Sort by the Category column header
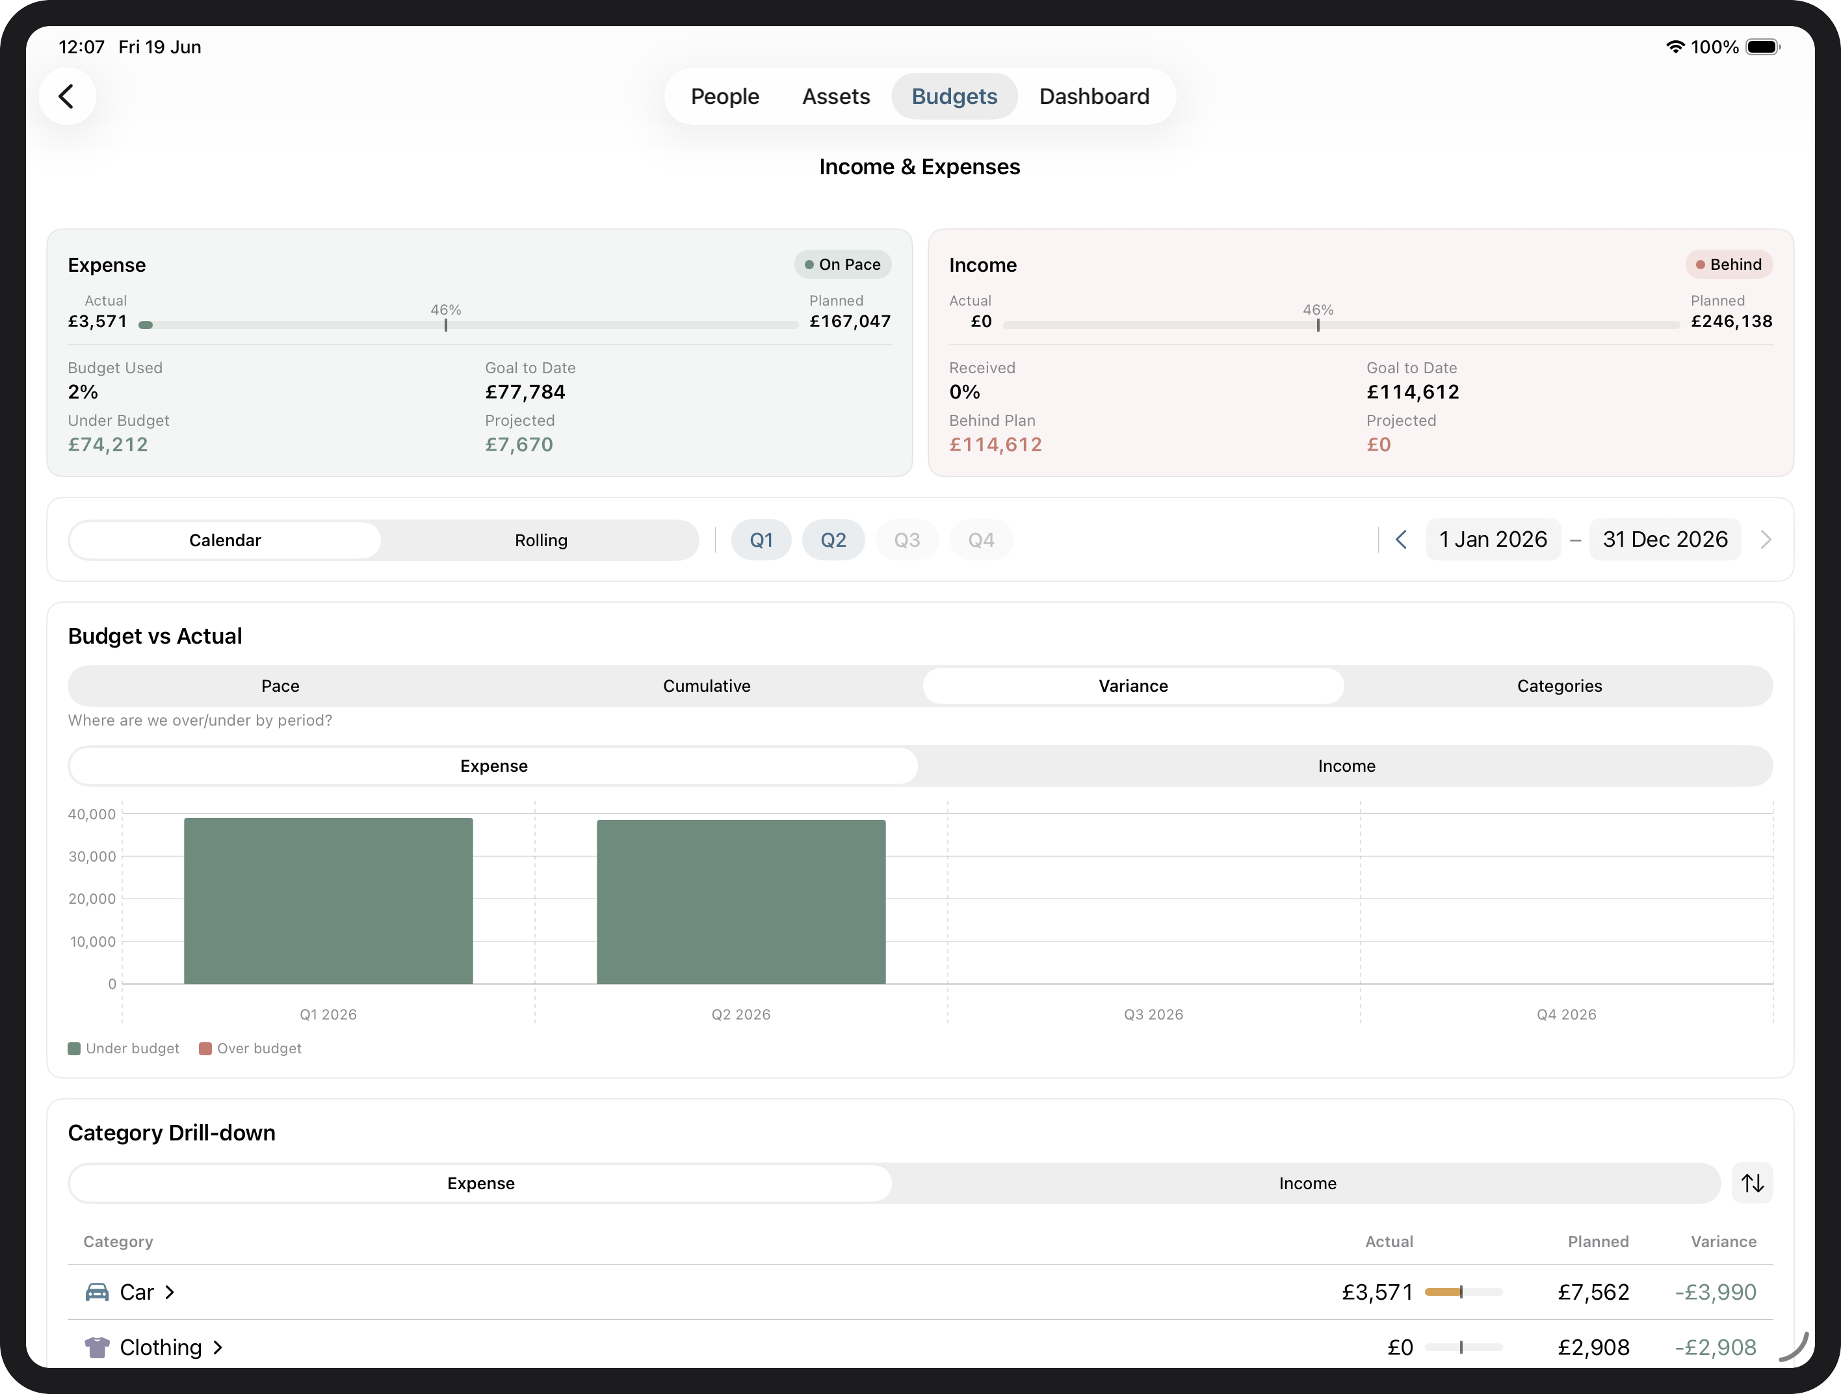Image resolution: width=1841 pixels, height=1394 pixels. click(118, 1241)
